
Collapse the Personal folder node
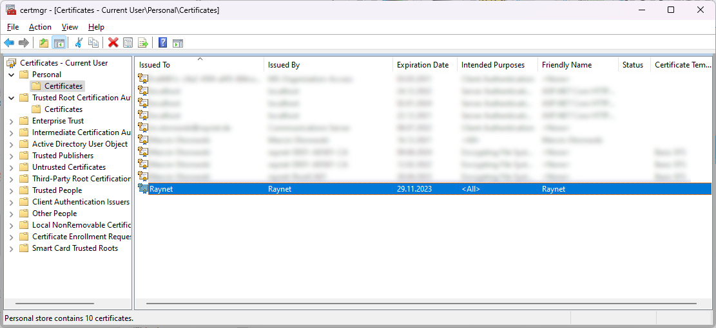click(x=12, y=75)
